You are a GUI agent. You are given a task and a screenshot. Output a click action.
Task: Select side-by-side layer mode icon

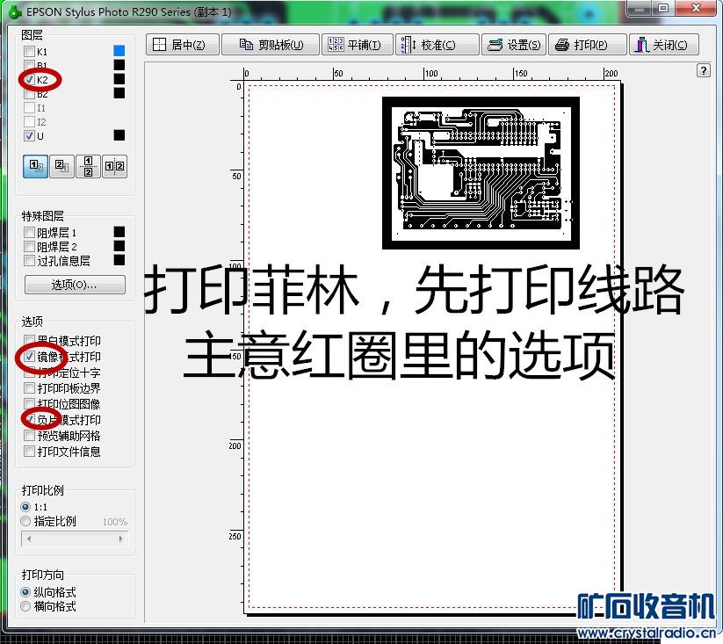pos(114,166)
